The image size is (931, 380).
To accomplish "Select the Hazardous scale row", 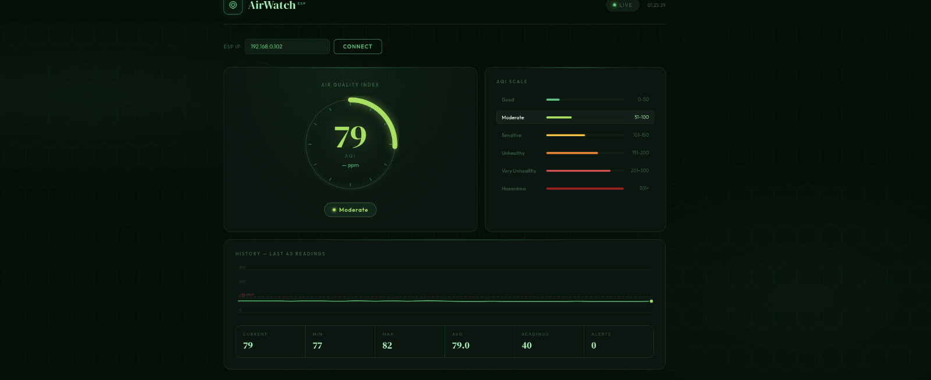I will [575, 189].
